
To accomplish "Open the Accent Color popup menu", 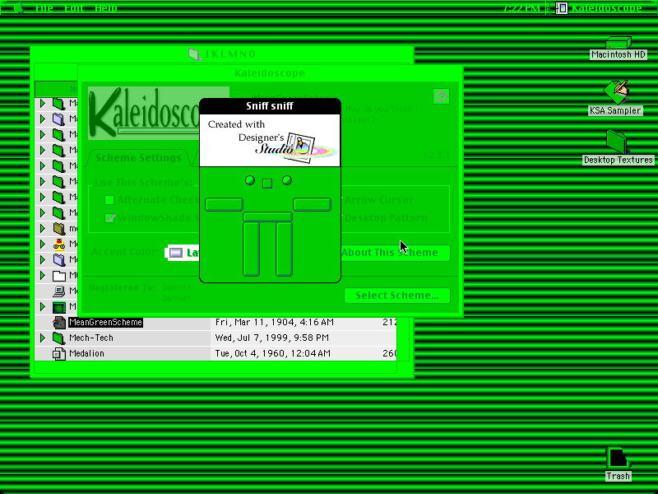I will coord(183,253).
